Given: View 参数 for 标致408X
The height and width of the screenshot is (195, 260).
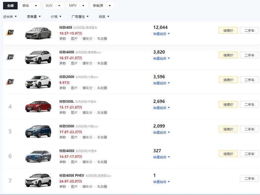Looking at the screenshot, I should (63, 162).
